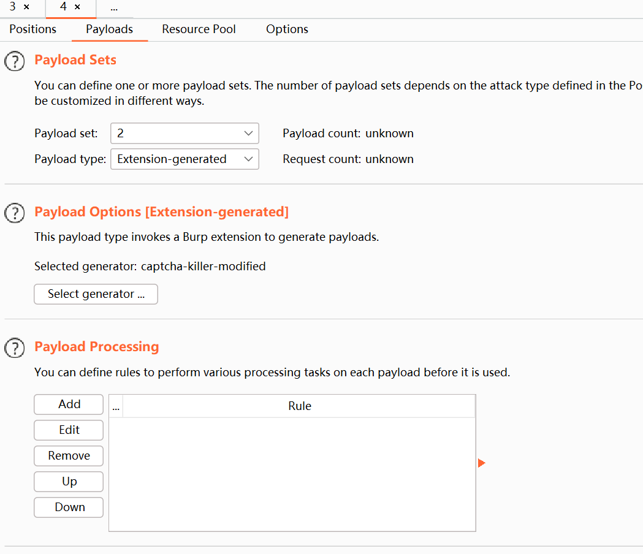643x554 pixels.
Task: Open Payload Options help icon
Action: pyautogui.click(x=15, y=213)
